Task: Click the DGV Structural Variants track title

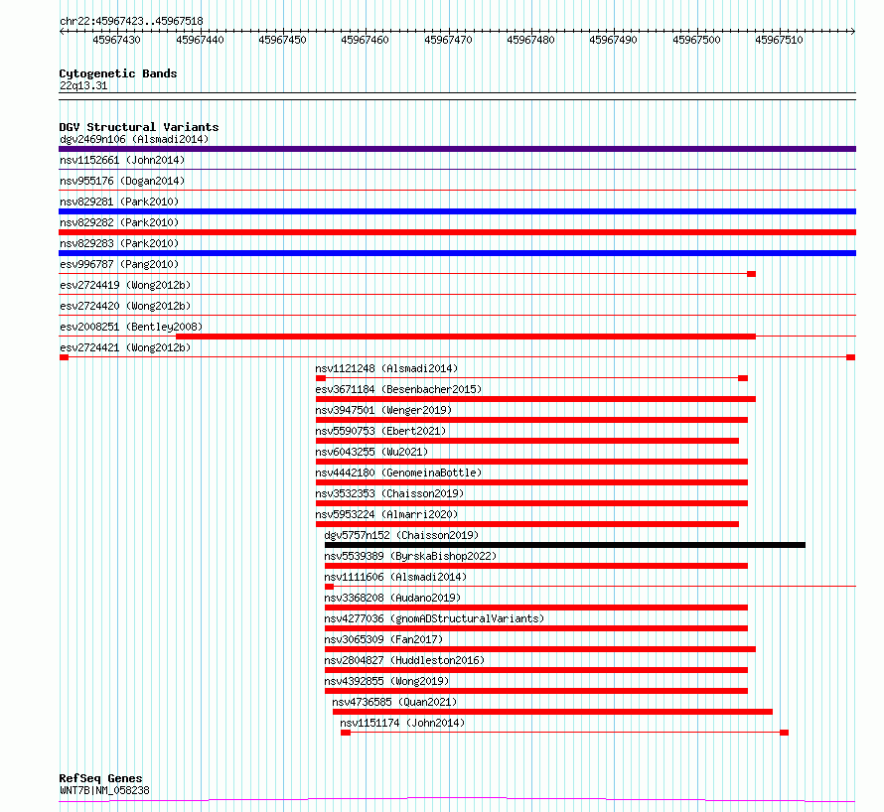Action: tap(139, 127)
